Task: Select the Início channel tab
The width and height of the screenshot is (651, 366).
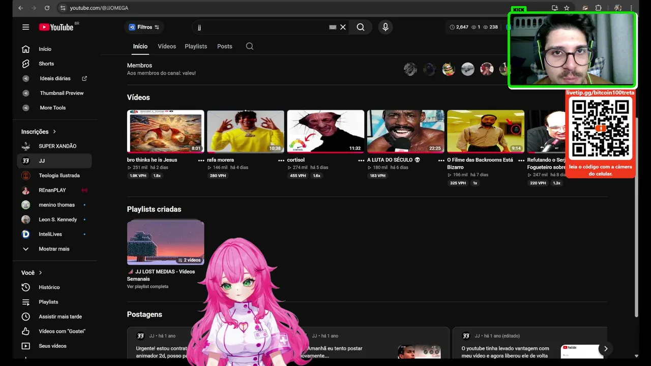Action: click(x=140, y=46)
